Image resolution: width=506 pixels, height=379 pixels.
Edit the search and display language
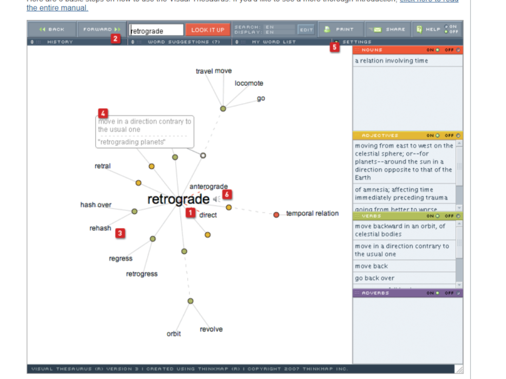306,30
